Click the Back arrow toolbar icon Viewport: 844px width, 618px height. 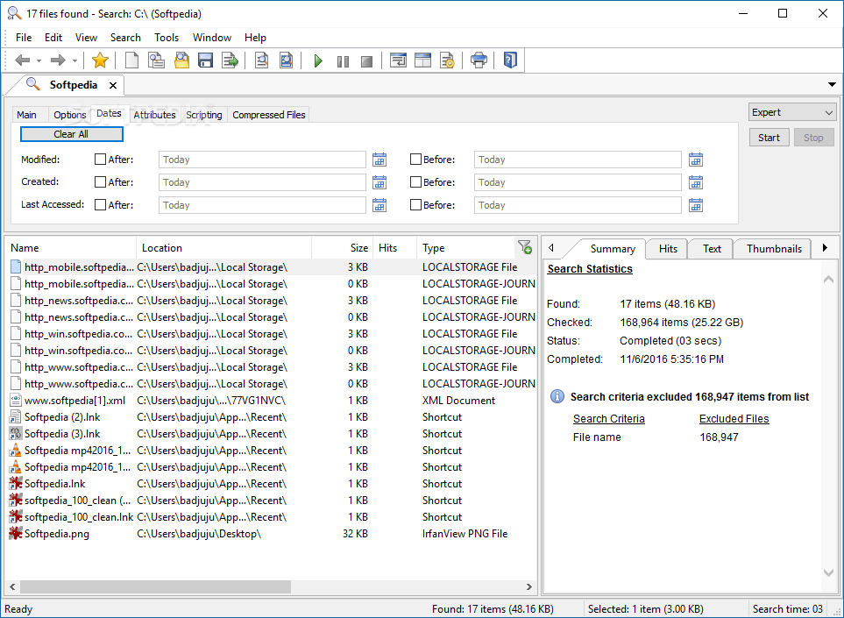[23, 60]
